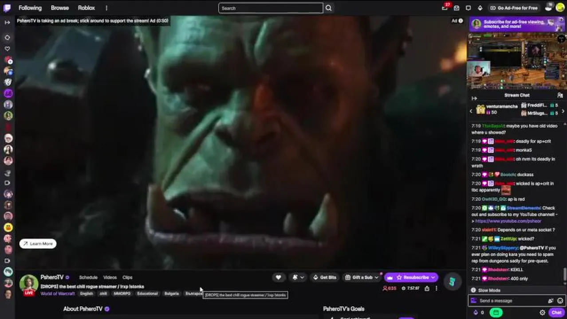The height and width of the screenshot is (319, 567).
Task: Open the channel points balance icon
Action: click(x=478, y=312)
